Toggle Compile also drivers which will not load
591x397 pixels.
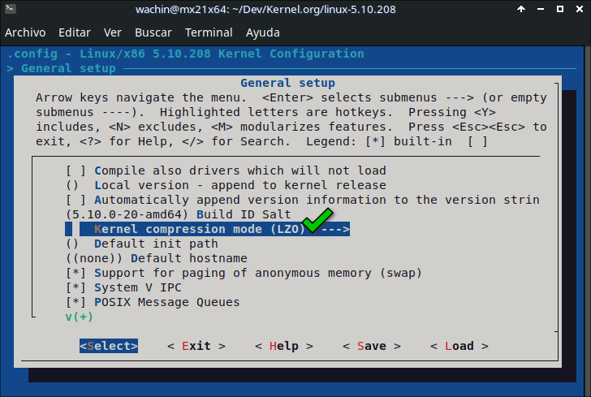click(x=226, y=170)
